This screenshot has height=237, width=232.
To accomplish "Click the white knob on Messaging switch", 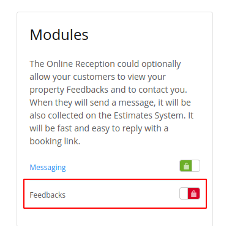I will (196, 166).
